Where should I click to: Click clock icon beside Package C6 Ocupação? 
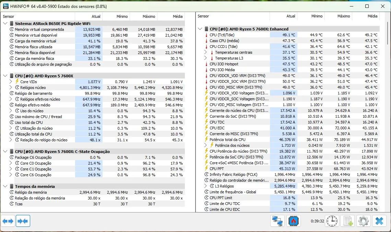pyautogui.click(x=11, y=157)
